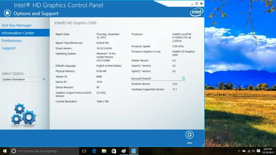
Task: Click the taskbar clock and date
Action: coord(268,151)
